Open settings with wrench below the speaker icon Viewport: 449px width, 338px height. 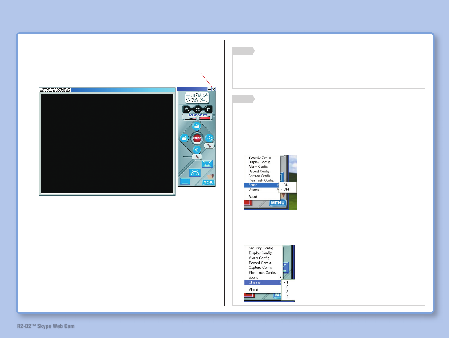click(x=197, y=157)
